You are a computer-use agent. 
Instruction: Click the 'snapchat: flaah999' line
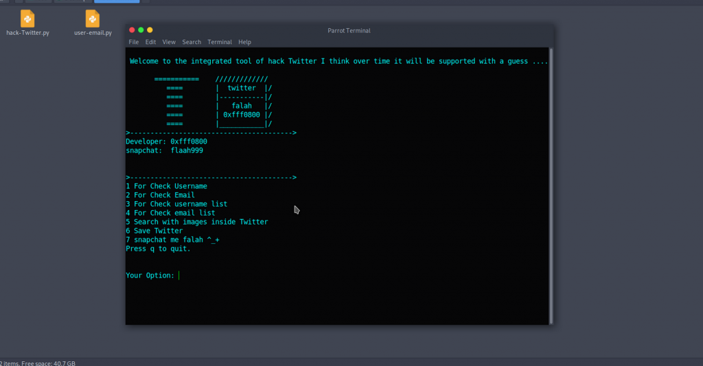tap(165, 150)
